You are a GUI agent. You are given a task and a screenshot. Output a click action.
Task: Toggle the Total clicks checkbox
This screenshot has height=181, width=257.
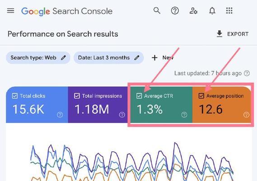click(15, 96)
